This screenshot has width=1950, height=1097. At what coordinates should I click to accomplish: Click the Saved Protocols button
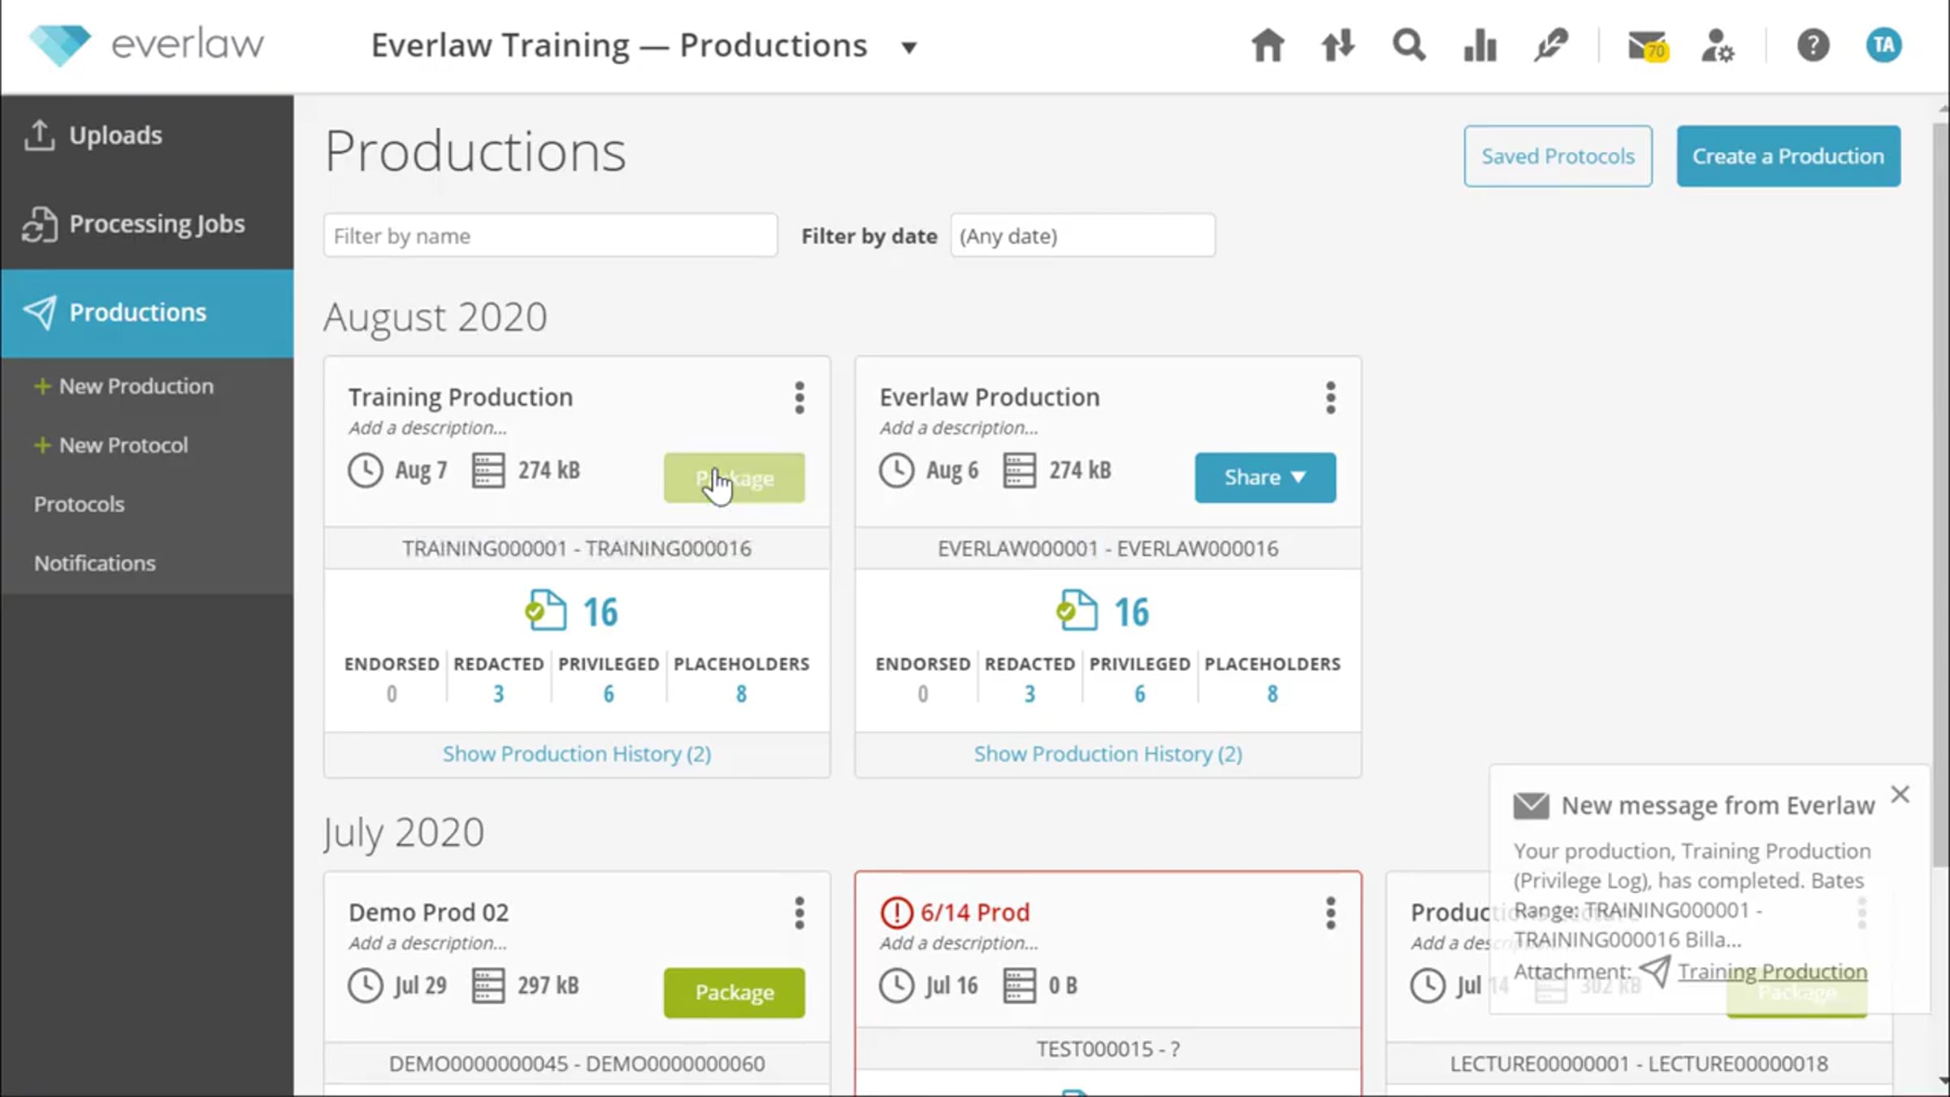tap(1558, 156)
